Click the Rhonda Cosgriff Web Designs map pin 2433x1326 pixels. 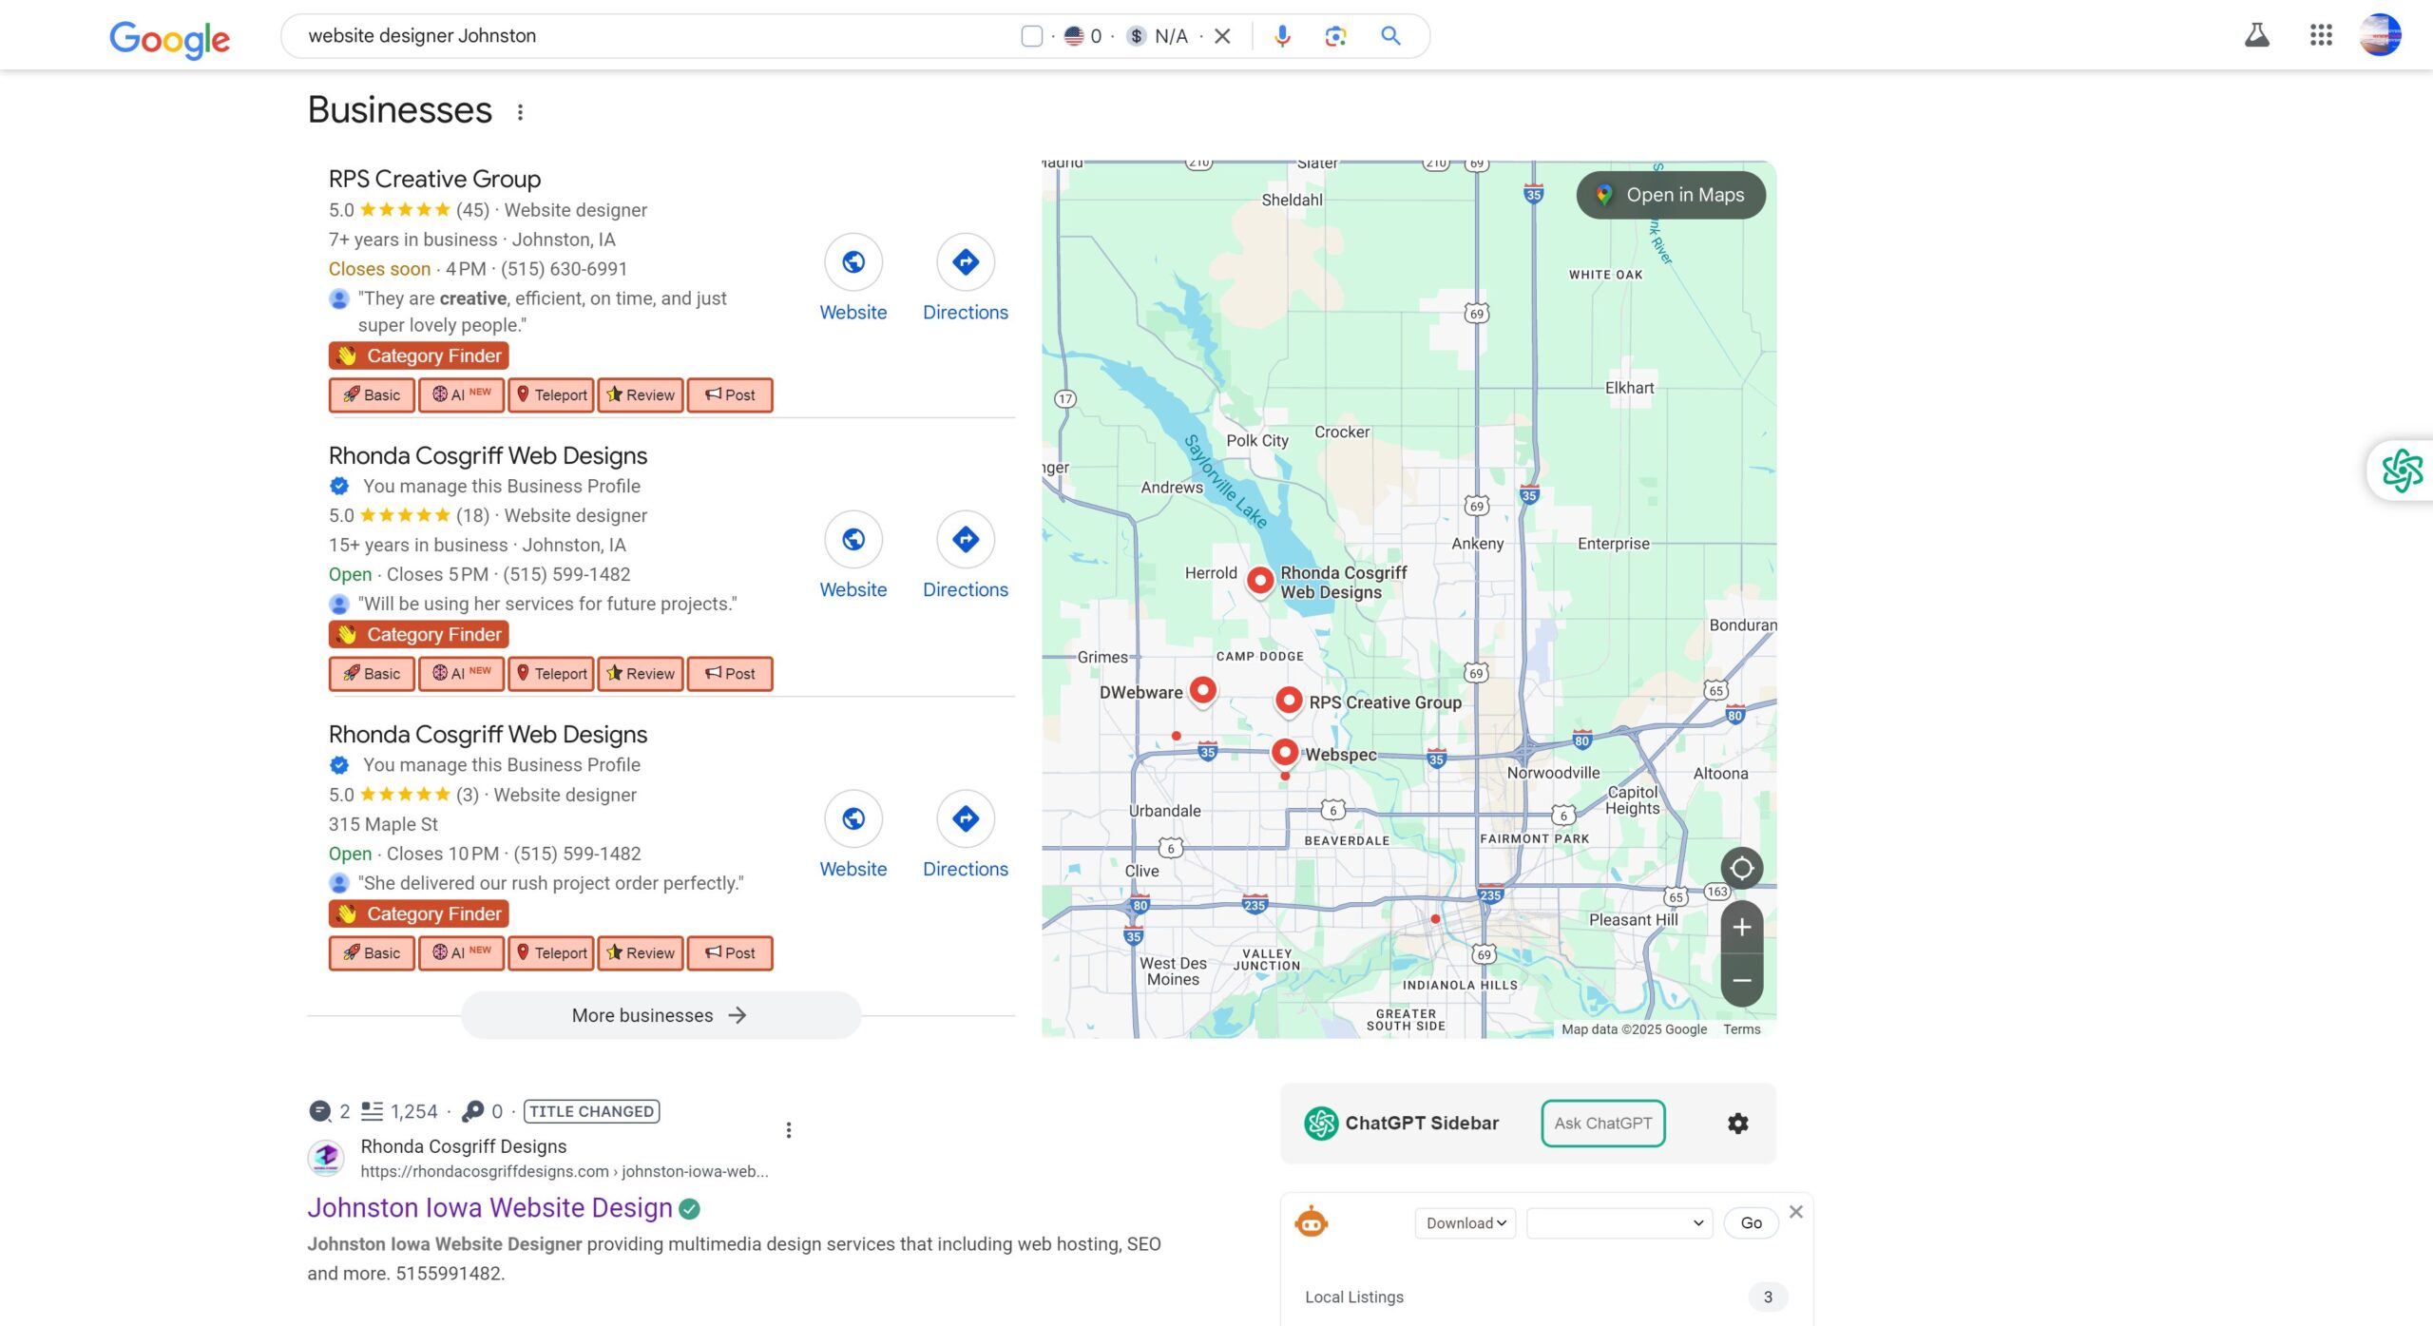[1260, 580]
